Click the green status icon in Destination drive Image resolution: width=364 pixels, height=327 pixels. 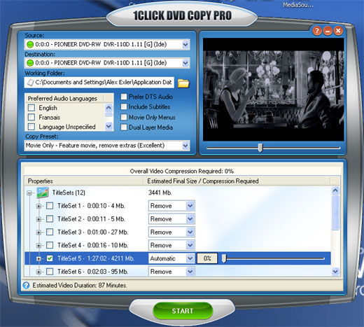coord(30,63)
